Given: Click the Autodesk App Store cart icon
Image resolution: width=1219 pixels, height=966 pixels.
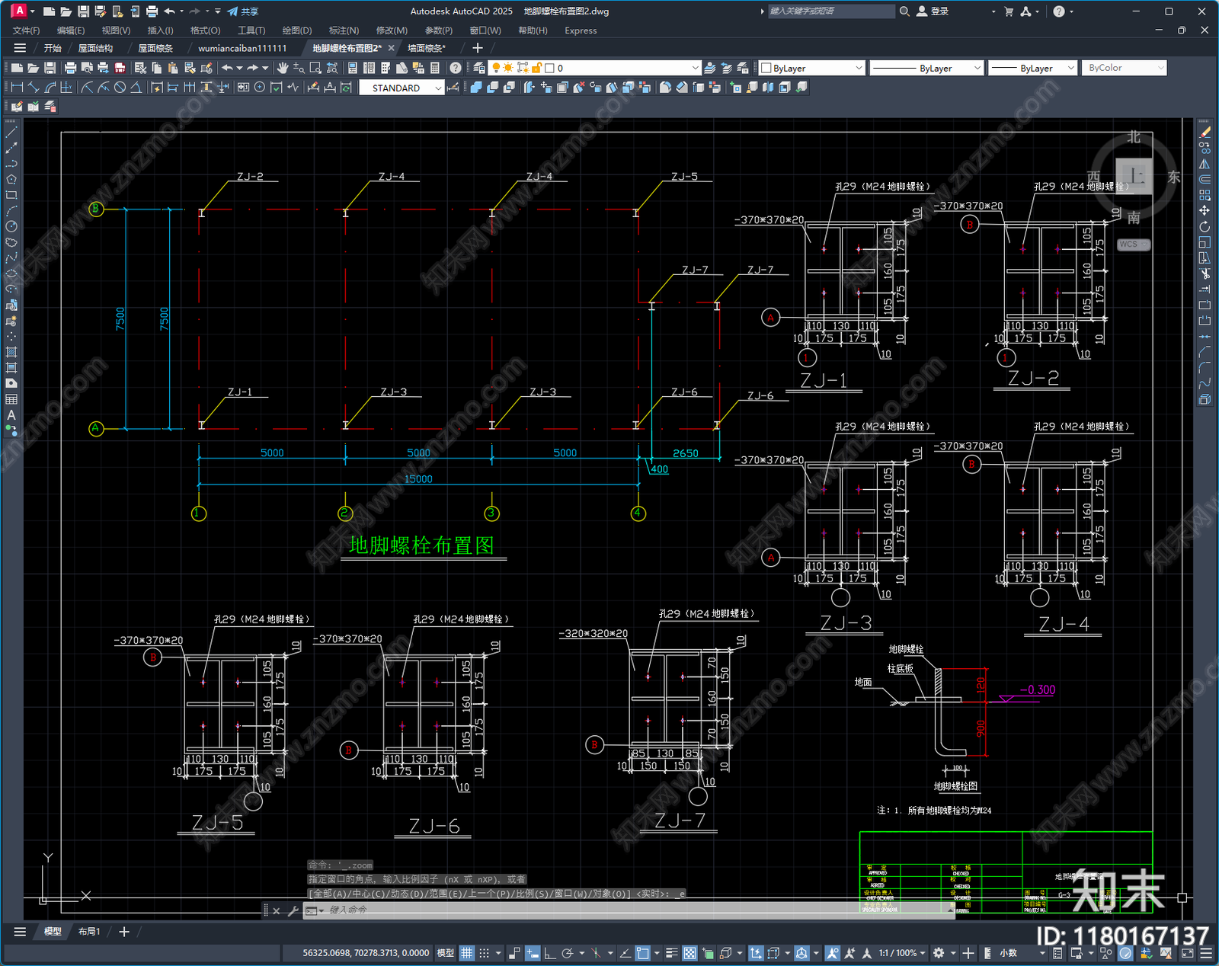Looking at the screenshot, I should [x=1009, y=11].
